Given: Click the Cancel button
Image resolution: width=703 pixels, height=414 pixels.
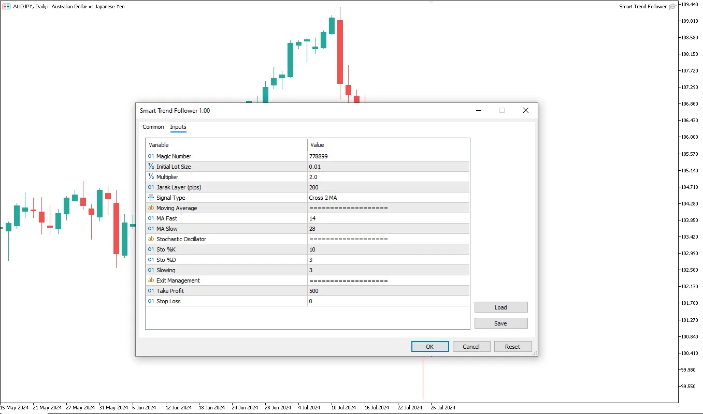Looking at the screenshot, I should (x=471, y=347).
